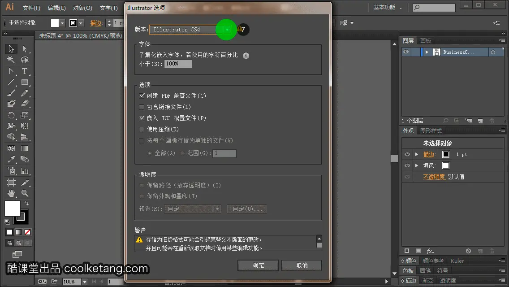Select the Eraser tool

click(x=25, y=104)
